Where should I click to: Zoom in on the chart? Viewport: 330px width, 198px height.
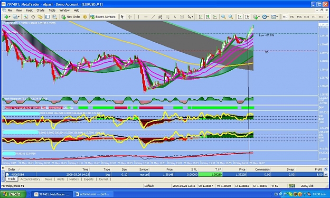tap(223, 17)
